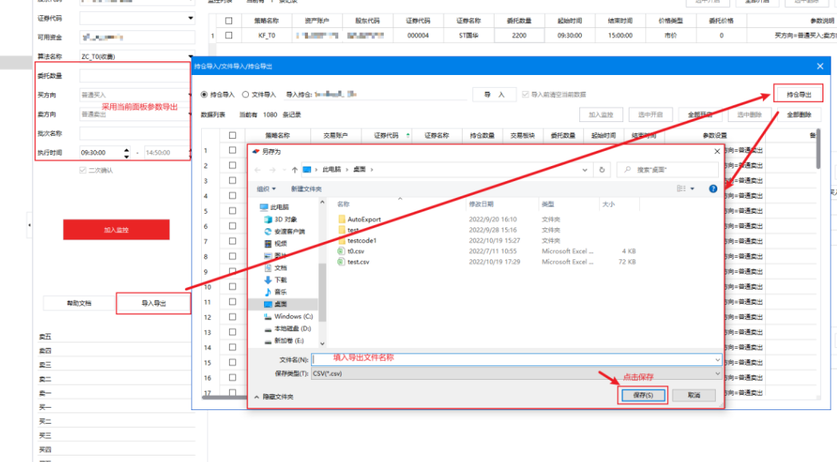
Task: Click 新建文件夹 in the toolbar
Action: tap(306, 188)
